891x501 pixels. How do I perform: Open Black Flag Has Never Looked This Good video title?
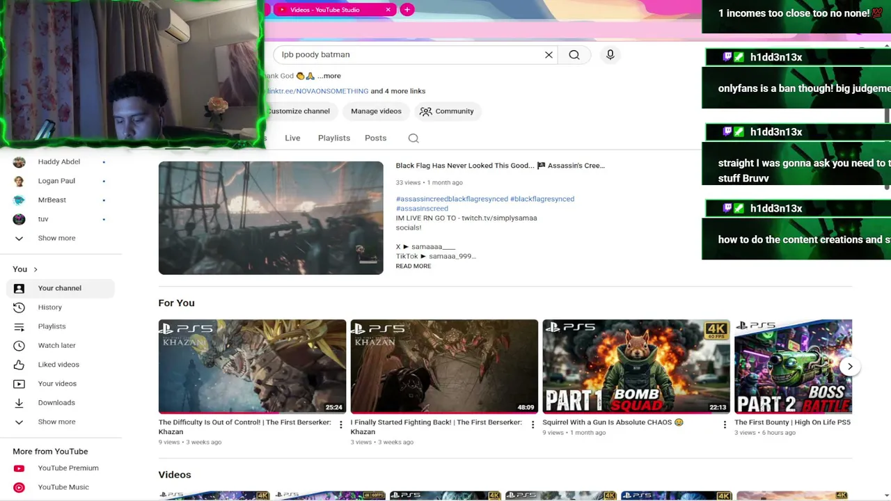tap(500, 166)
